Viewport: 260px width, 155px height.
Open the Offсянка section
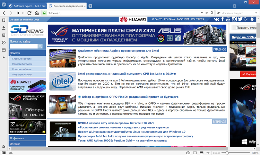tap(27, 144)
